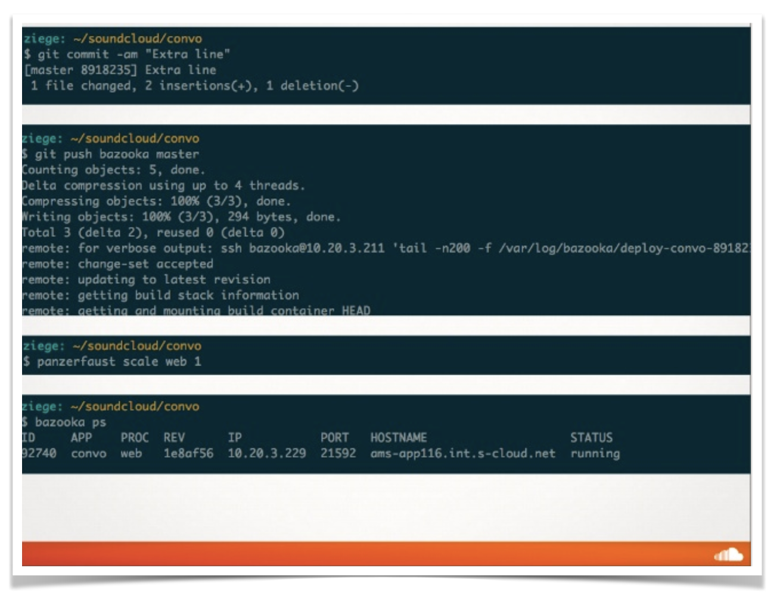The width and height of the screenshot is (783, 599).
Task: Select 'remote: change-set accepted' line
Action: coord(117,264)
